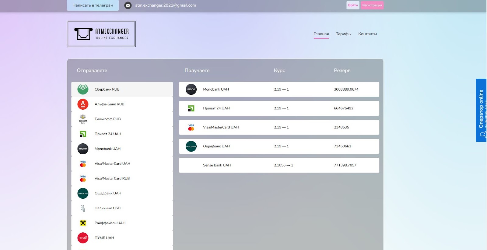Choose Visa/MasterCard UAH in receive column
The width and height of the screenshot is (487, 250).
pos(279,127)
